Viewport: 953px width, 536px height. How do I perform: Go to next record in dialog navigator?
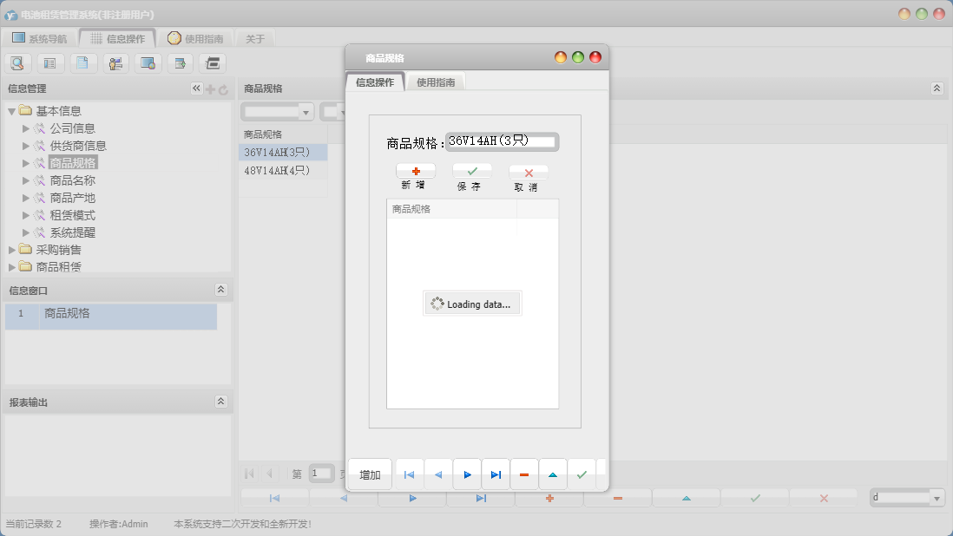[x=467, y=474]
